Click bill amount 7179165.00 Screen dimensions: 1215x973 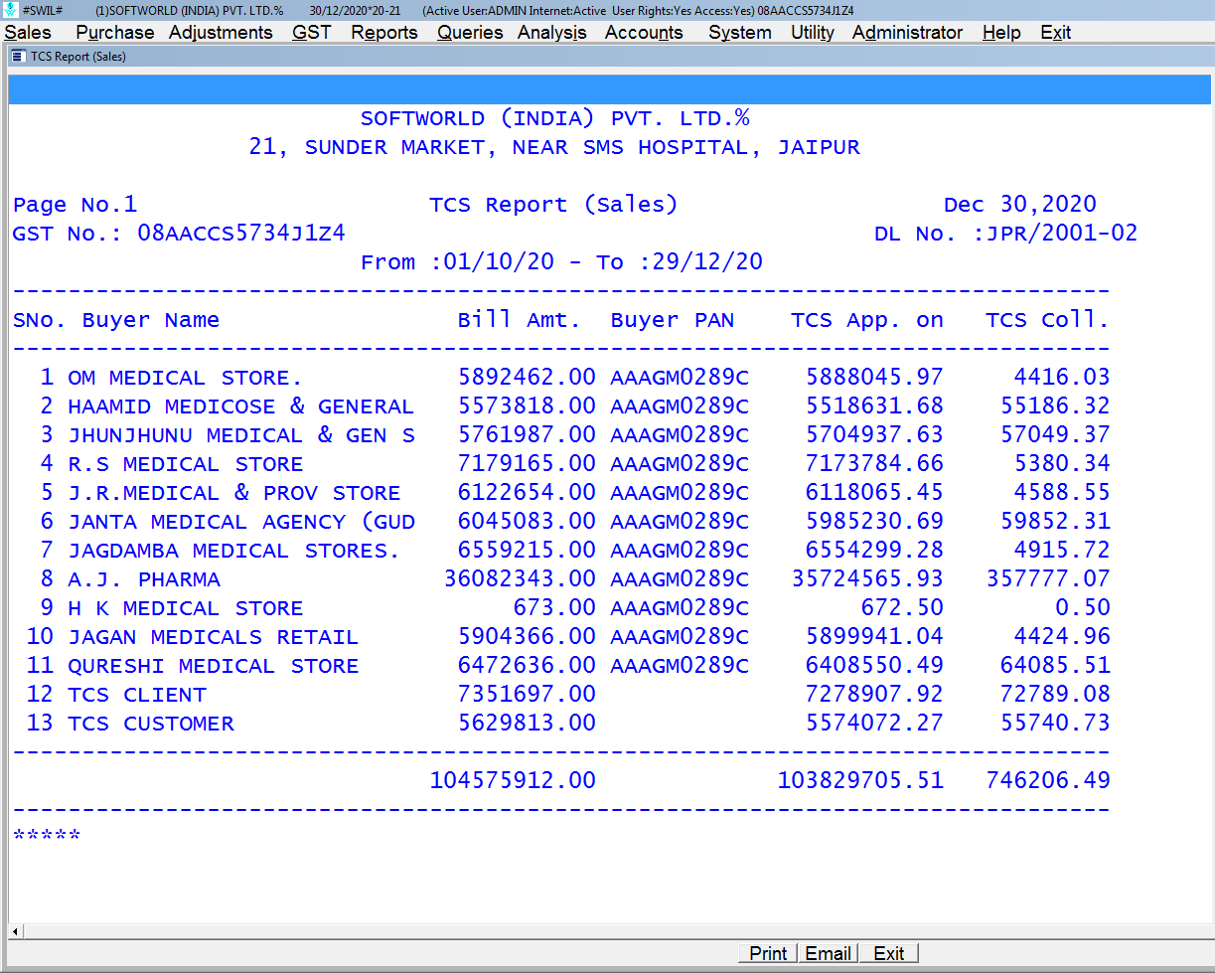point(527,464)
